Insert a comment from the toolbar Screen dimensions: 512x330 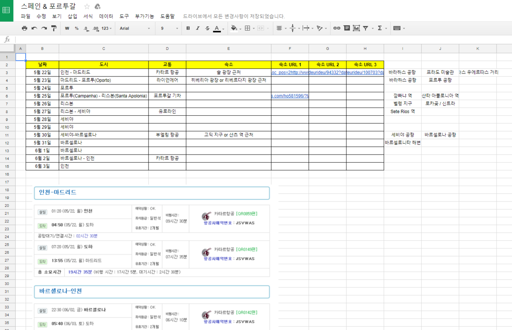click(346, 28)
